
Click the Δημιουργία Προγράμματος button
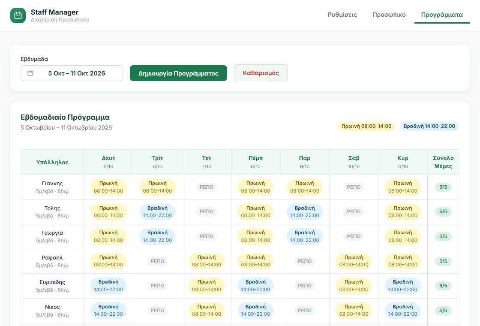tap(178, 73)
